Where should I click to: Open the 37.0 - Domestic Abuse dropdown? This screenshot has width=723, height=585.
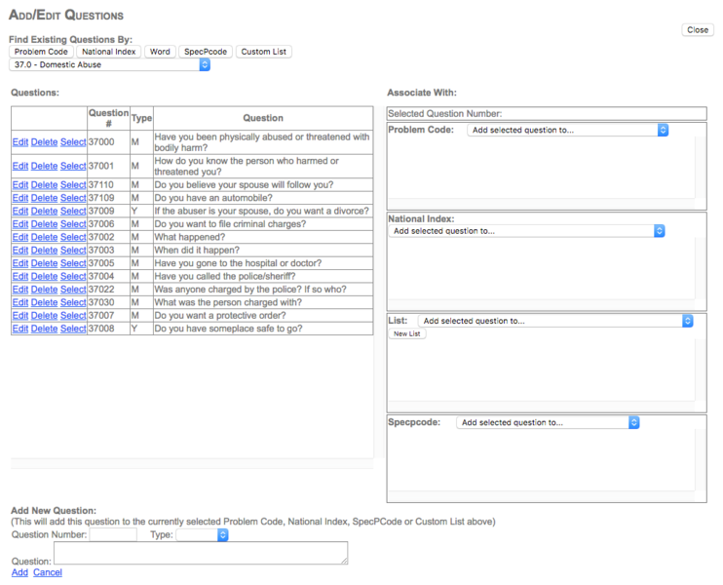coord(110,64)
